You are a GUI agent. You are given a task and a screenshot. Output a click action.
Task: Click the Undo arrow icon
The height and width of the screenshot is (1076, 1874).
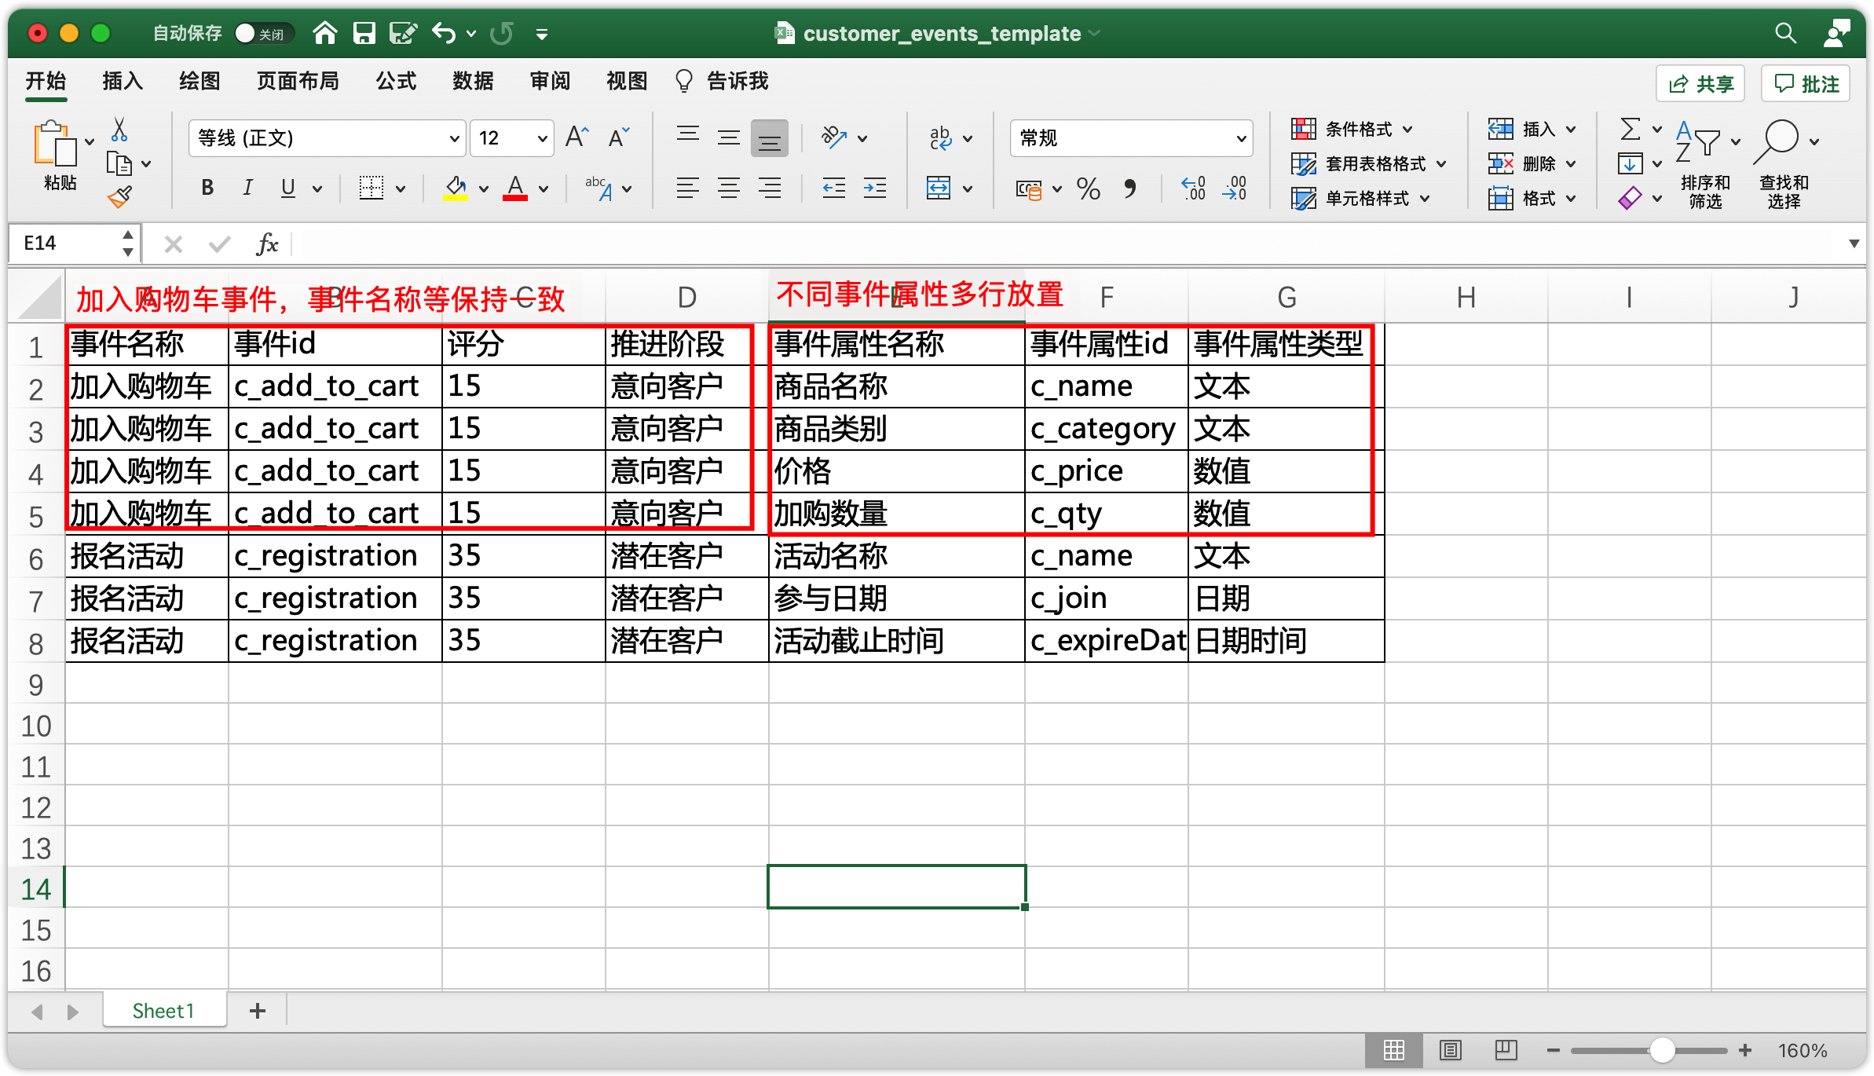444,33
